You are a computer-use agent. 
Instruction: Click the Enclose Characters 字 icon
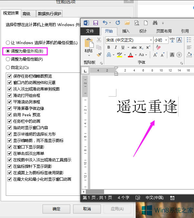[179, 55]
